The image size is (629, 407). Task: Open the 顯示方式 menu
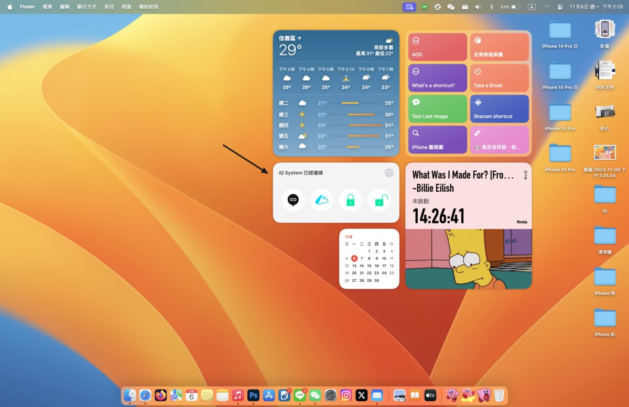click(86, 7)
